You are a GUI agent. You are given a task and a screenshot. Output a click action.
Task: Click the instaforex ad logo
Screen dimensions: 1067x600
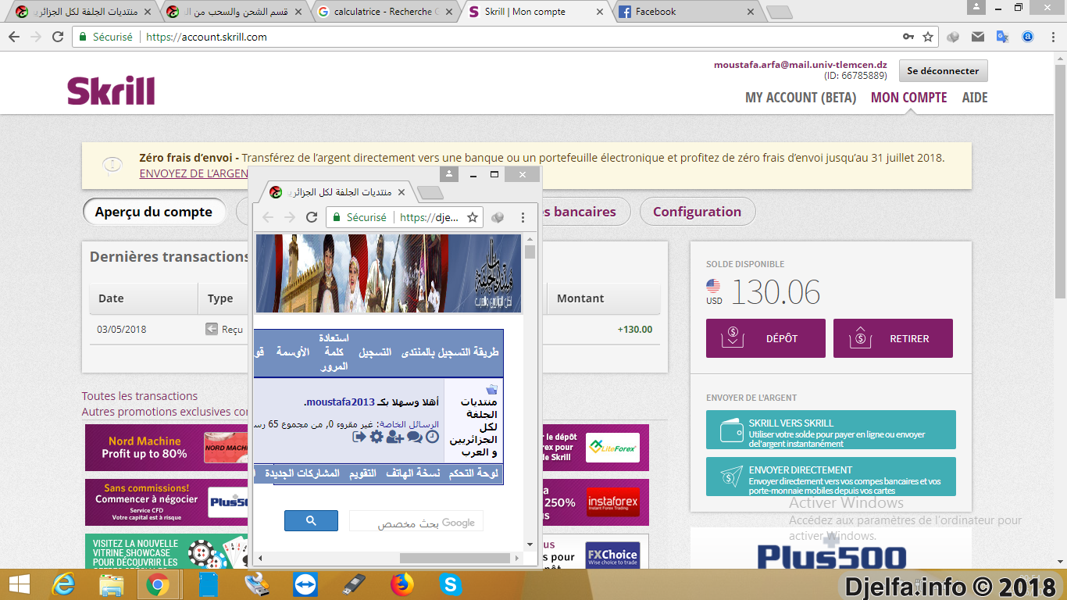tap(612, 502)
